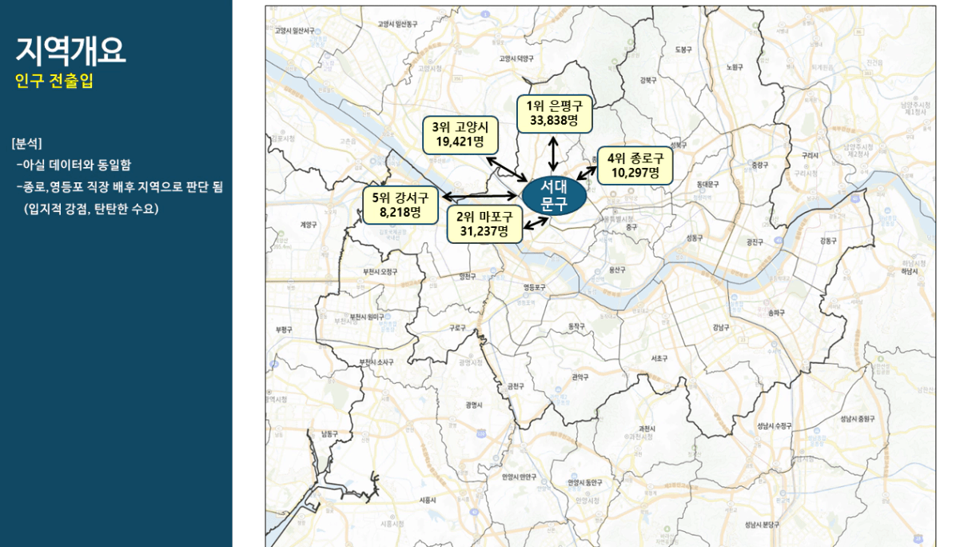Click the '부천시 소사구' map label
Image resolution: width=972 pixels, height=547 pixels.
[x=376, y=361]
